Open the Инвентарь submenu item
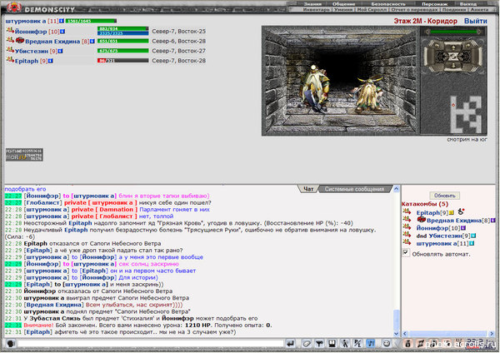 click(316, 9)
